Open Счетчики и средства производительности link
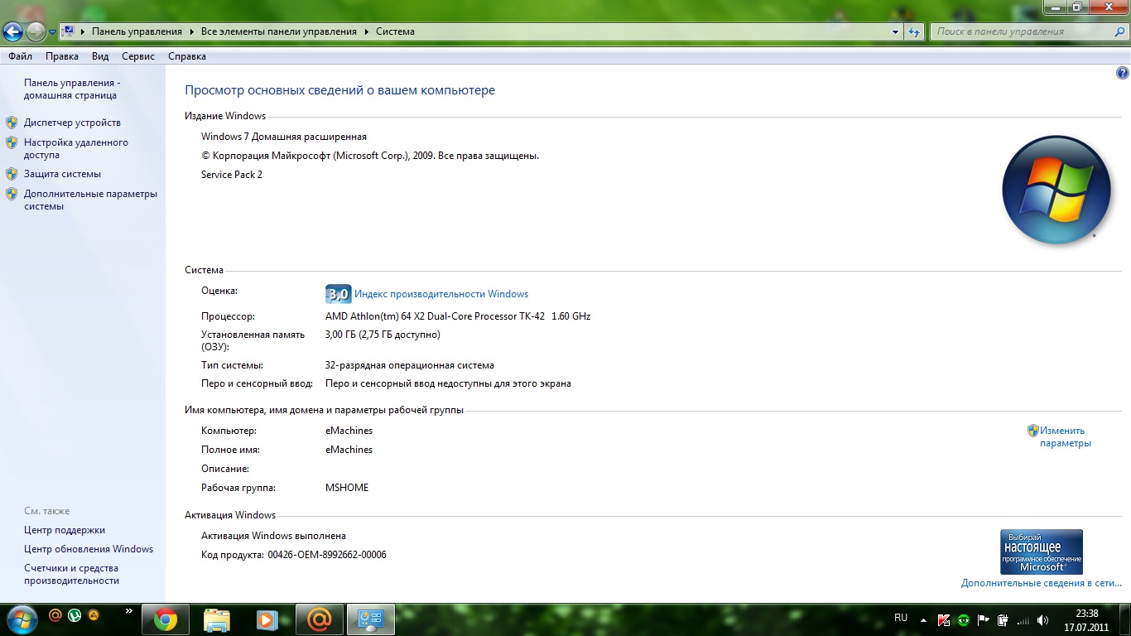Screen dimensions: 1131x636 71,574
